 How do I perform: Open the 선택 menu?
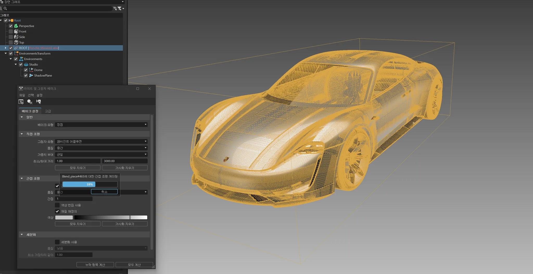pyautogui.click(x=31, y=95)
